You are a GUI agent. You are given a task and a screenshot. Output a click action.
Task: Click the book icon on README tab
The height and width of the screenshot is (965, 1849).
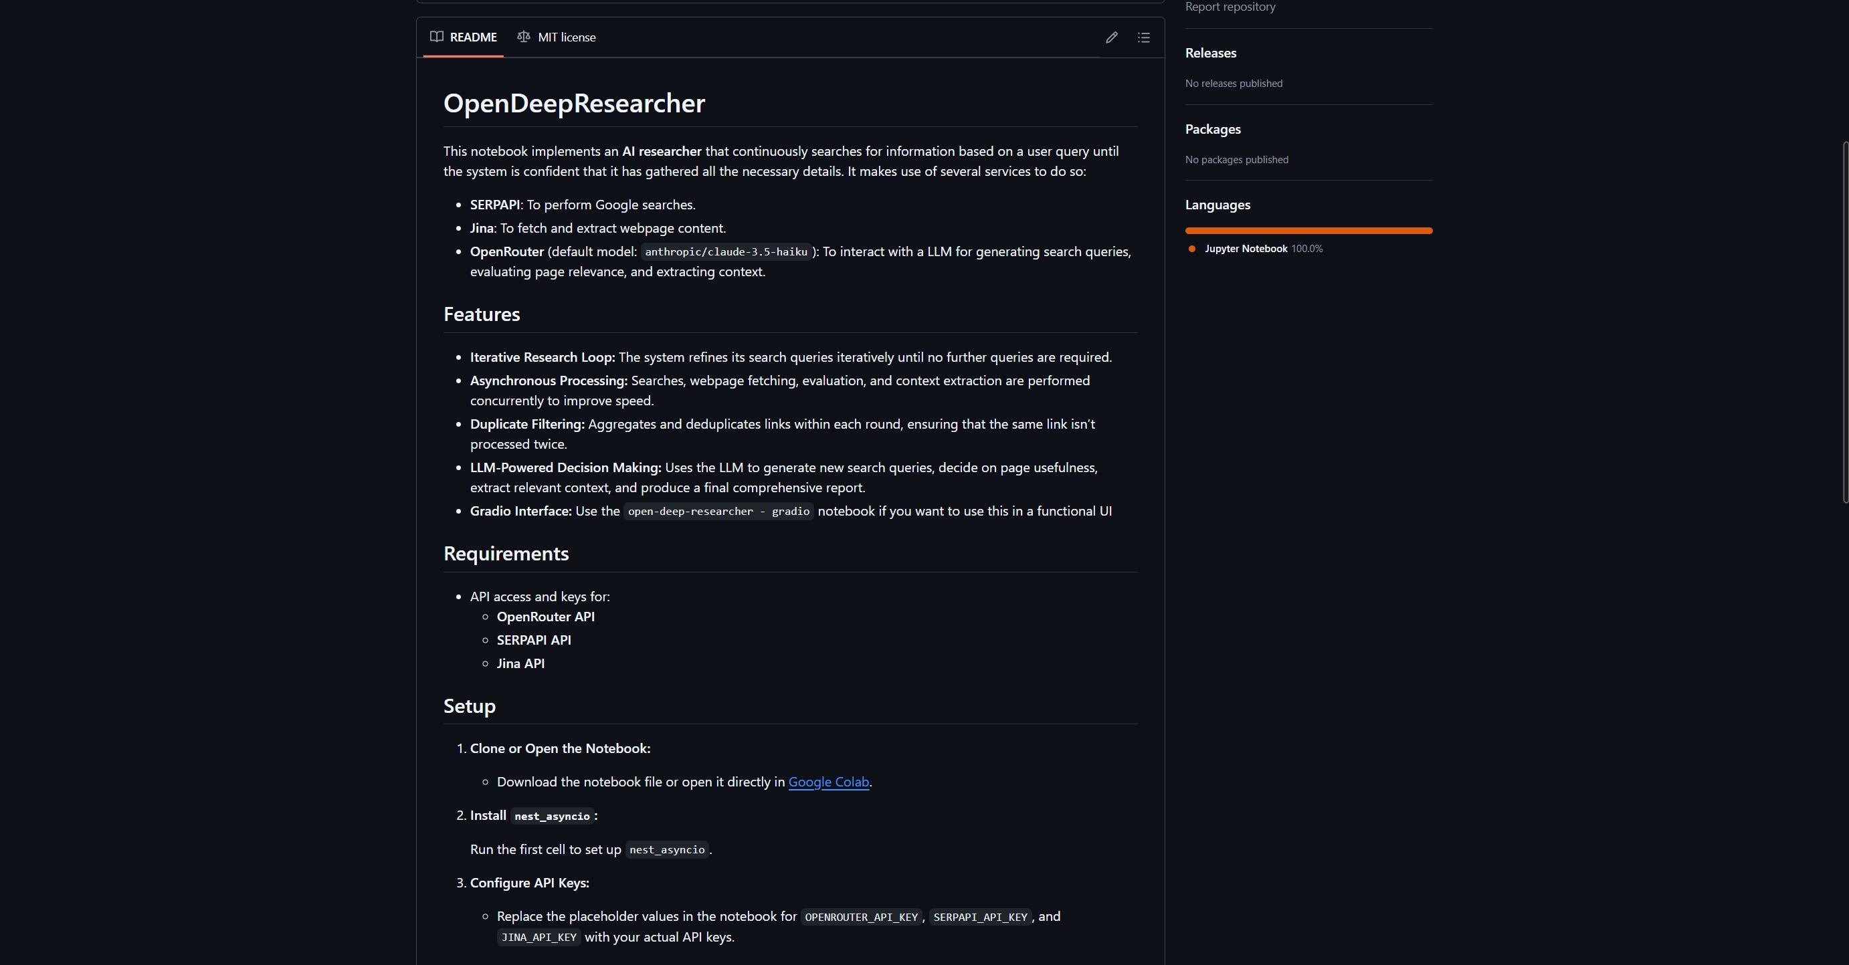(x=436, y=37)
